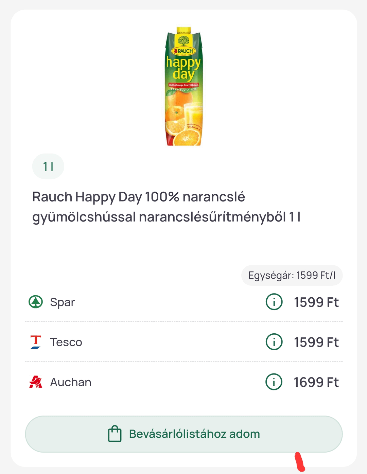Click Tesco's 1599 Ft price
Viewport: 367px width, 474px height.
coord(316,342)
